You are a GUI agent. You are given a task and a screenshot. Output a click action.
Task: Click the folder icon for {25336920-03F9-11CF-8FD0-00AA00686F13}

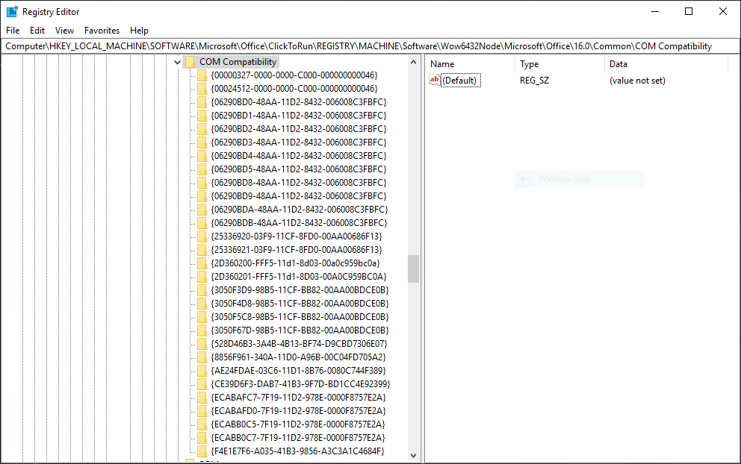tap(202, 236)
